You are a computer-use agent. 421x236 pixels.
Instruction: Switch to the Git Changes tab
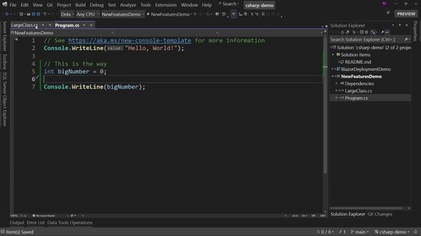[x=380, y=214]
